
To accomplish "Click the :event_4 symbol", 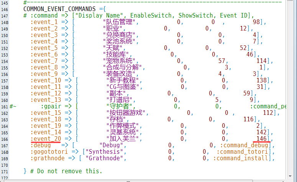I will click(x=44, y=42).
